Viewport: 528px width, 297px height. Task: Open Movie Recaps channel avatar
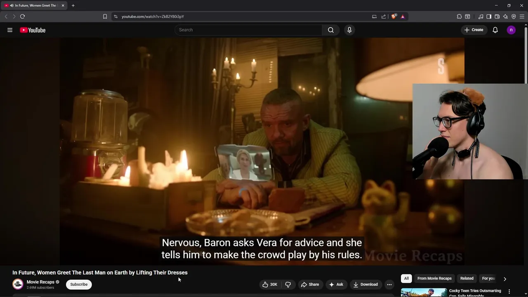(x=18, y=284)
